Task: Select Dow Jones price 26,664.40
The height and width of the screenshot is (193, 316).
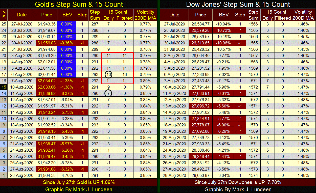Action: (x=201, y=56)
